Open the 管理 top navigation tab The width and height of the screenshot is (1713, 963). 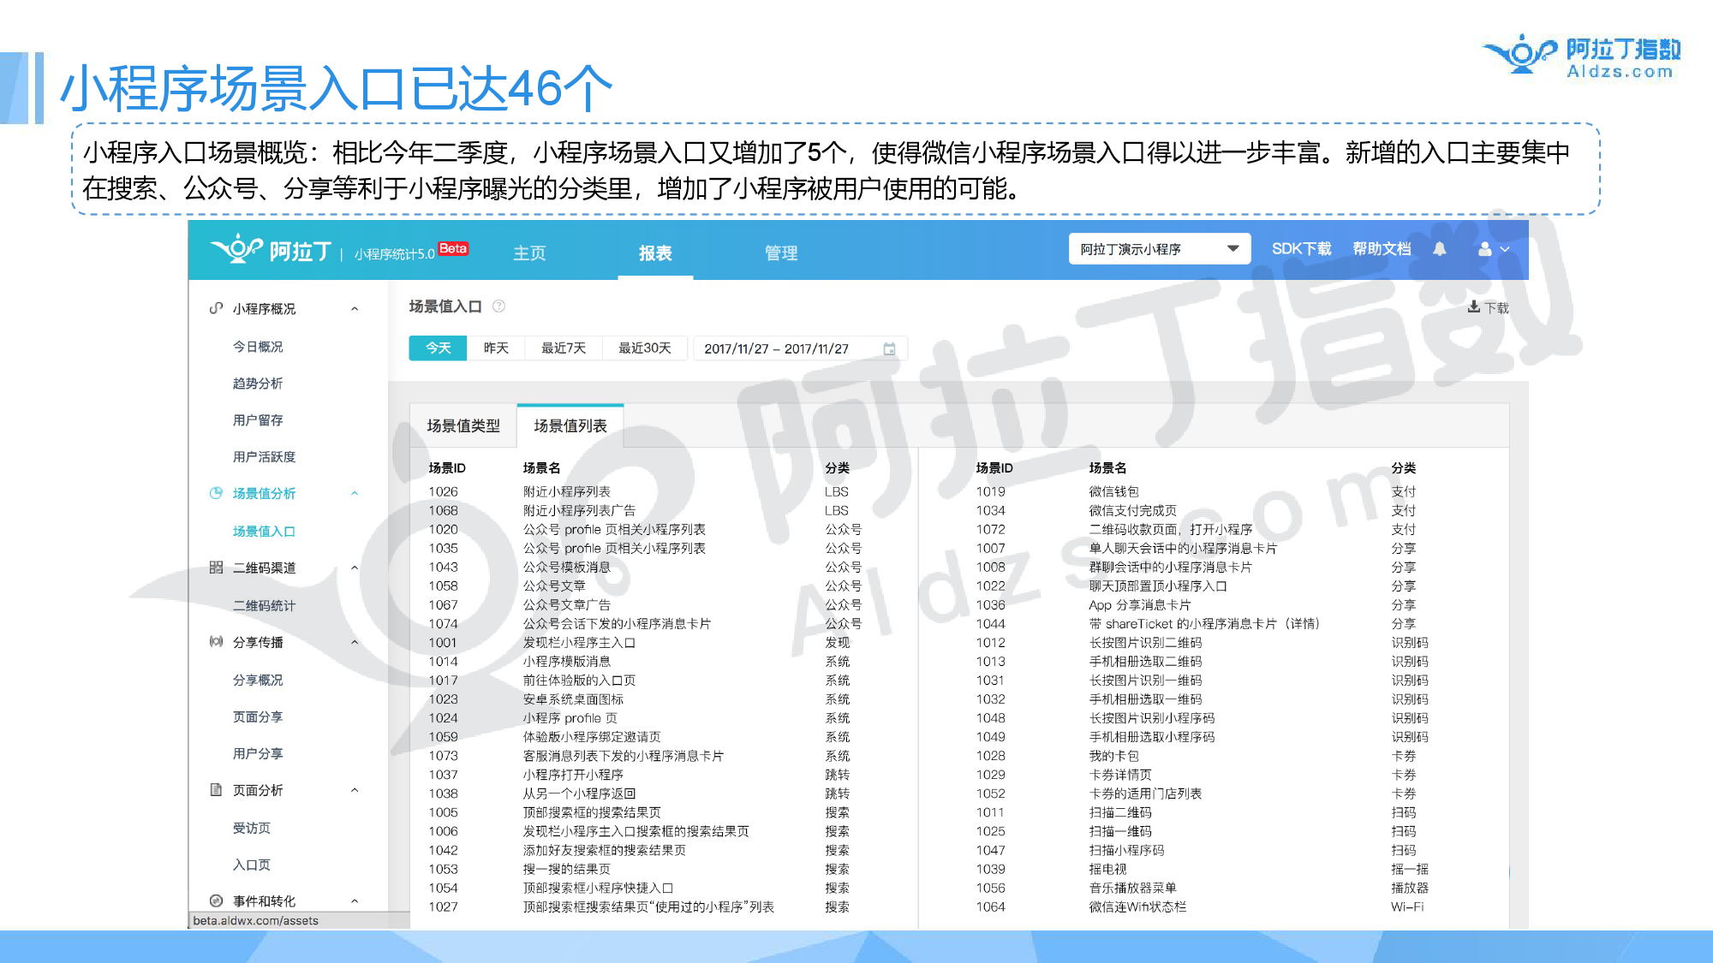point(780,253)
